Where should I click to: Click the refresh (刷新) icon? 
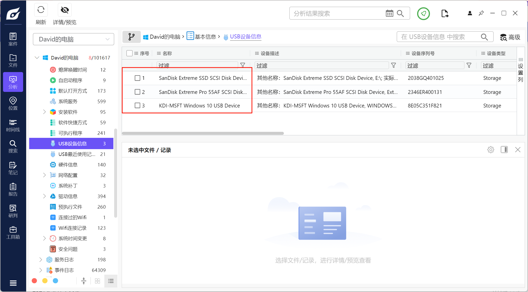[41, 10]
